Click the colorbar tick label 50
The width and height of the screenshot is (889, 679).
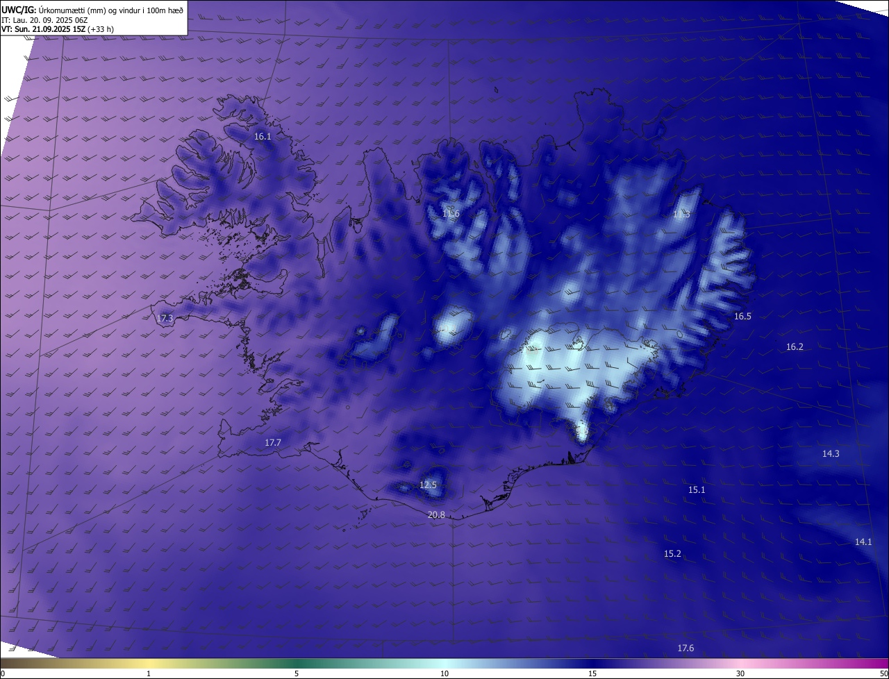tap(884, 673)
